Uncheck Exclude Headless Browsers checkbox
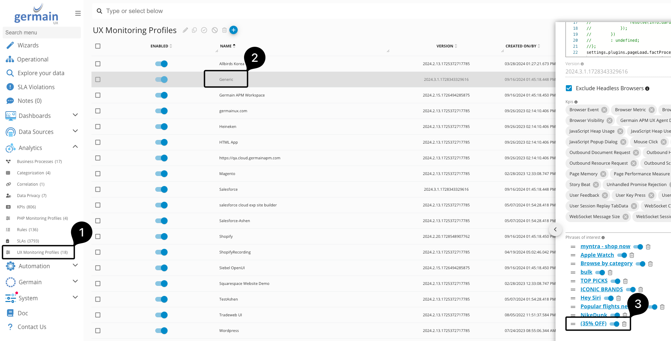The width and height of the screenshot is (671, 341). [x=569, y=88]
